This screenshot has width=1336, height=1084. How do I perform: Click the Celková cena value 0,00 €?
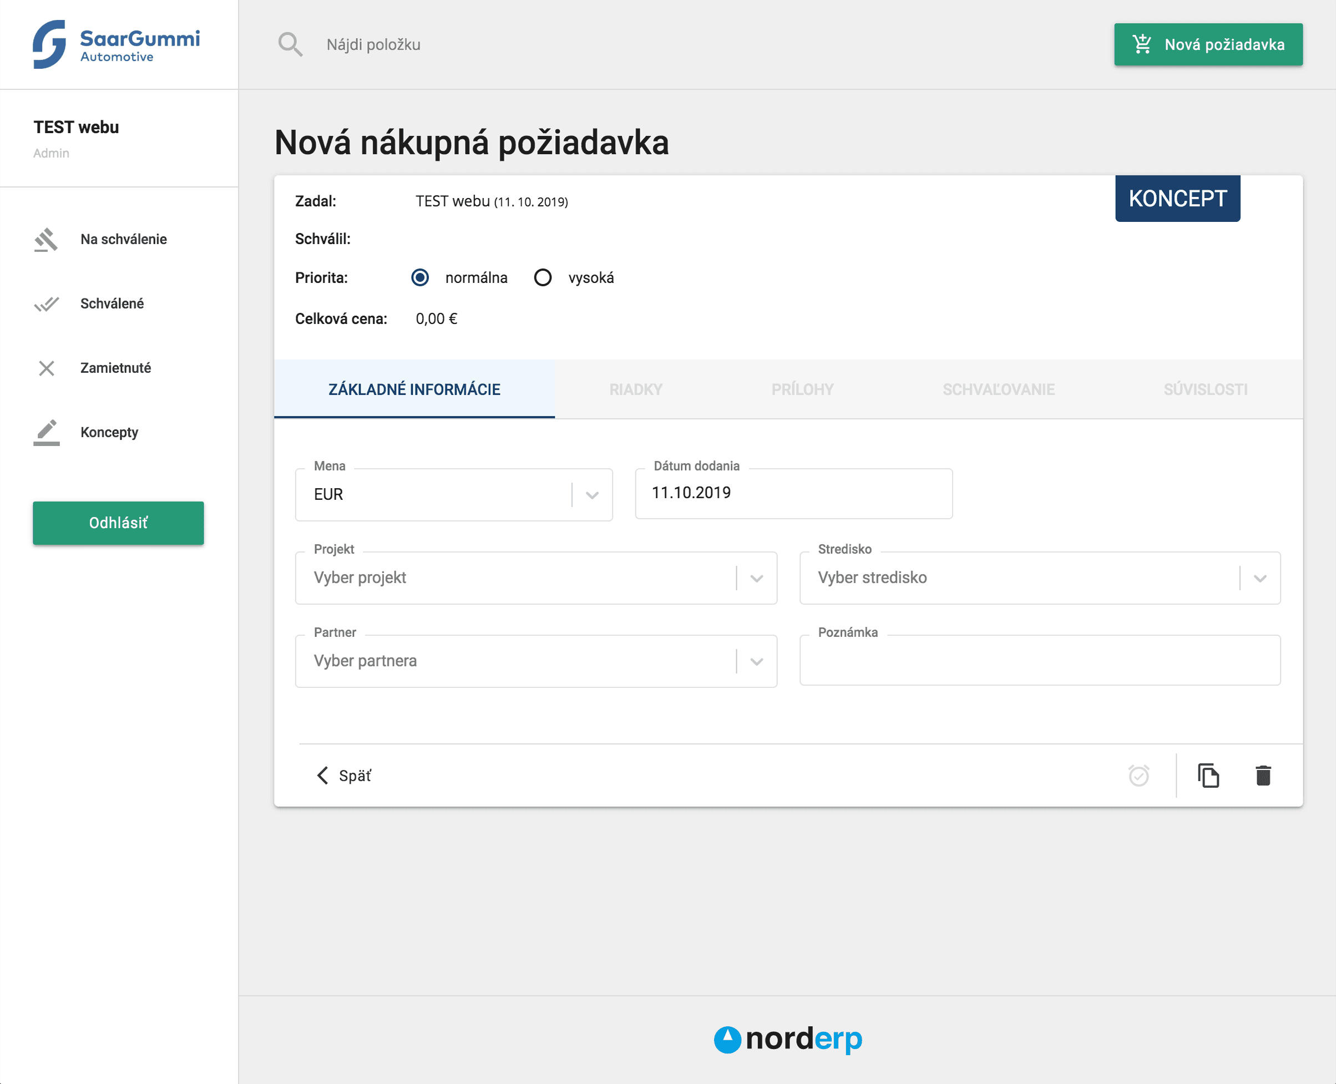[x=437, y=319]
